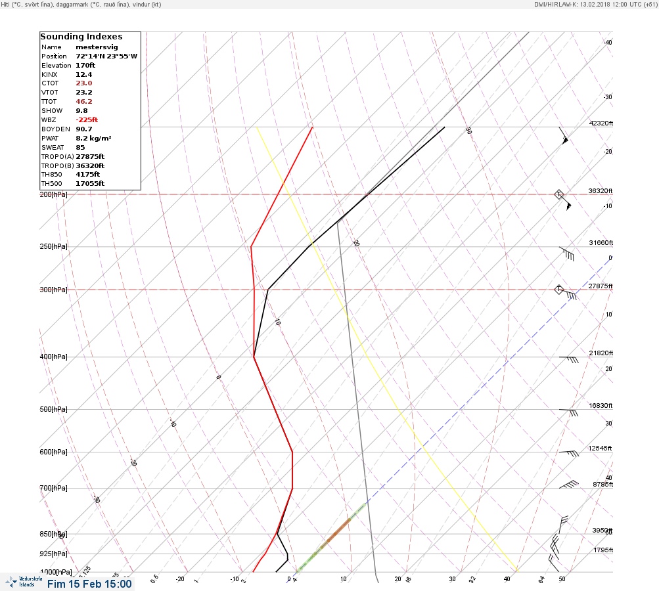Click the 700[hPa] pressure label
Viewport: 659px width, 591px height.
point(53,488)
